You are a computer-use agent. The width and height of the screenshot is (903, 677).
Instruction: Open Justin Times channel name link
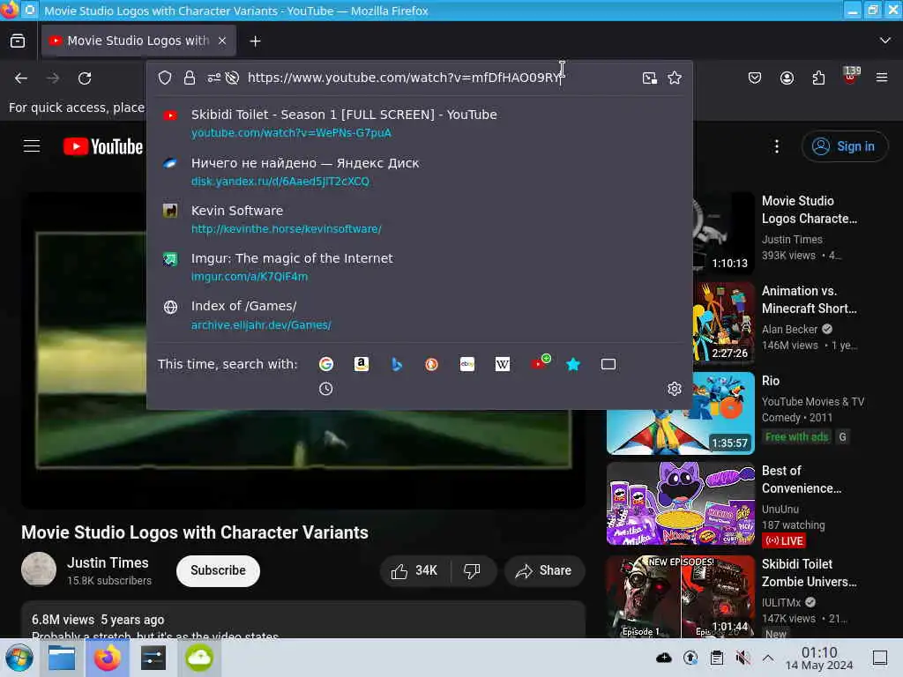108,562
